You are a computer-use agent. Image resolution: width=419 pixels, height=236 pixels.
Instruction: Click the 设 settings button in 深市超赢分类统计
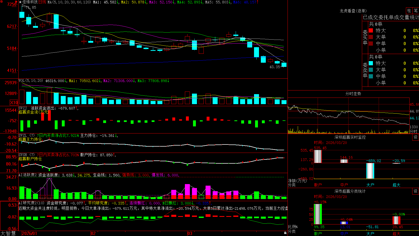416,191
